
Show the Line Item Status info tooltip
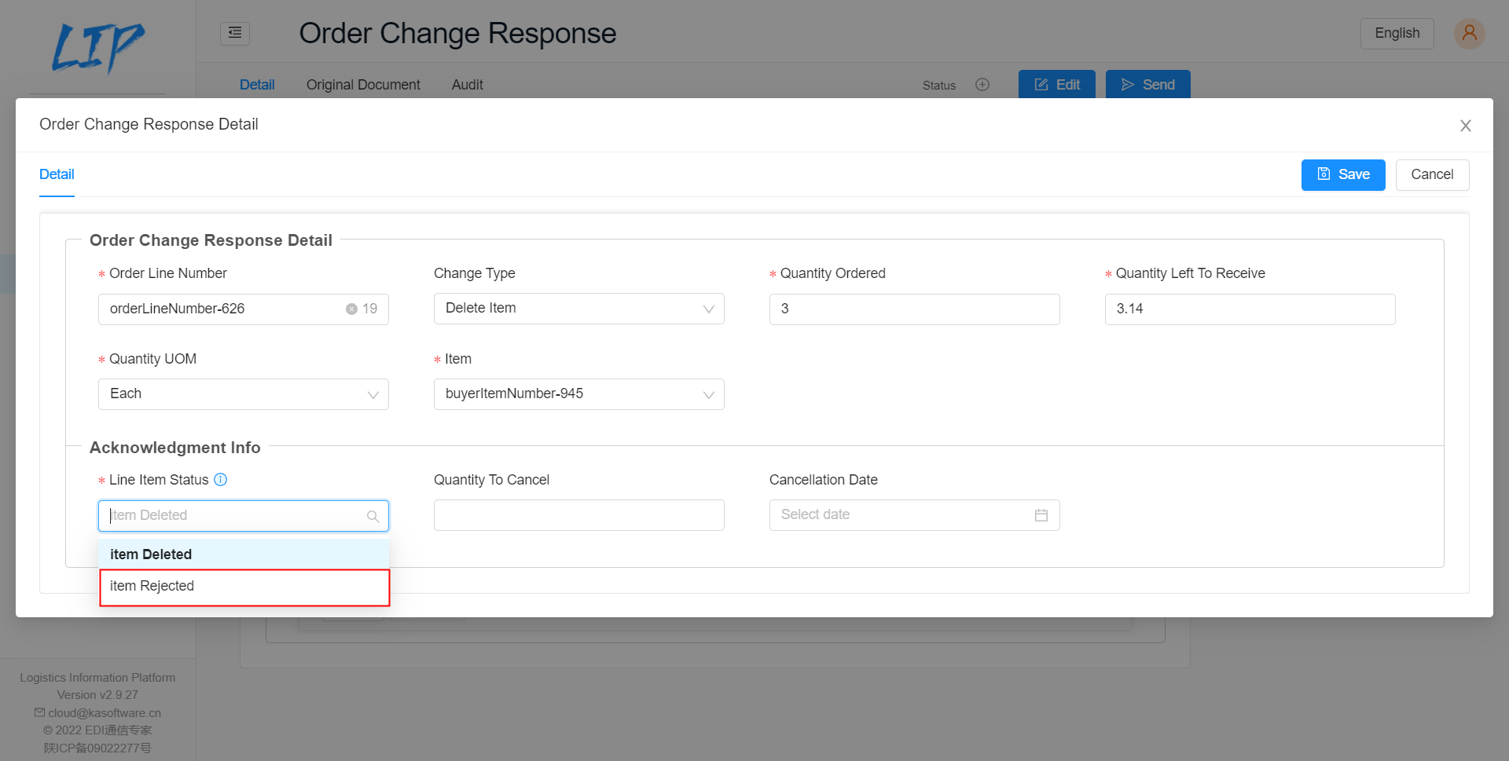(221, 479)
